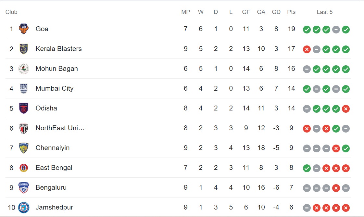
Task: Open the Odisha club crest
Action: [24, 108]
